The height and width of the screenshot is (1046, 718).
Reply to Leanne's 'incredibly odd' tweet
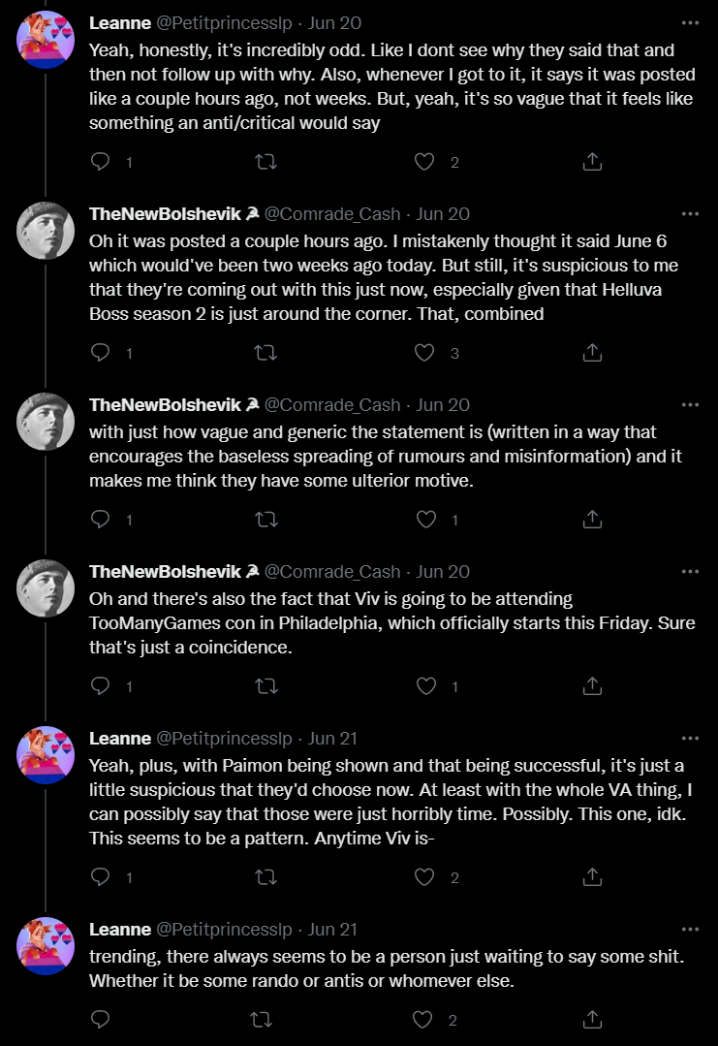tap(100, 162)
